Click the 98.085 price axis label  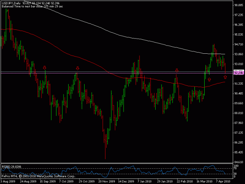coord(239,5)
